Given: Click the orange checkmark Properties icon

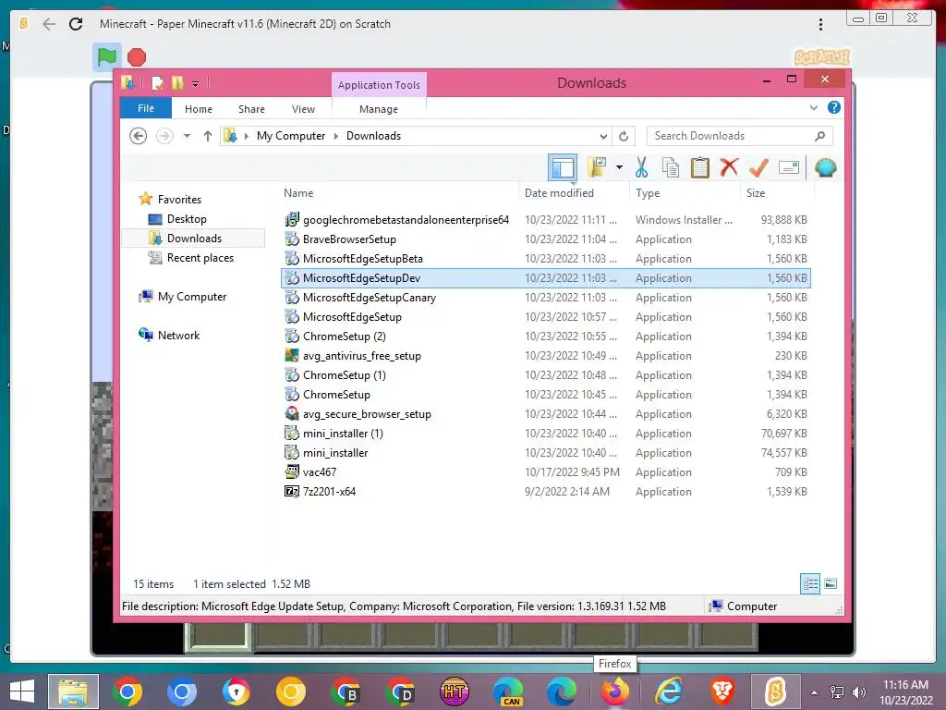Looking at the screenshot, I should [758, 167].
